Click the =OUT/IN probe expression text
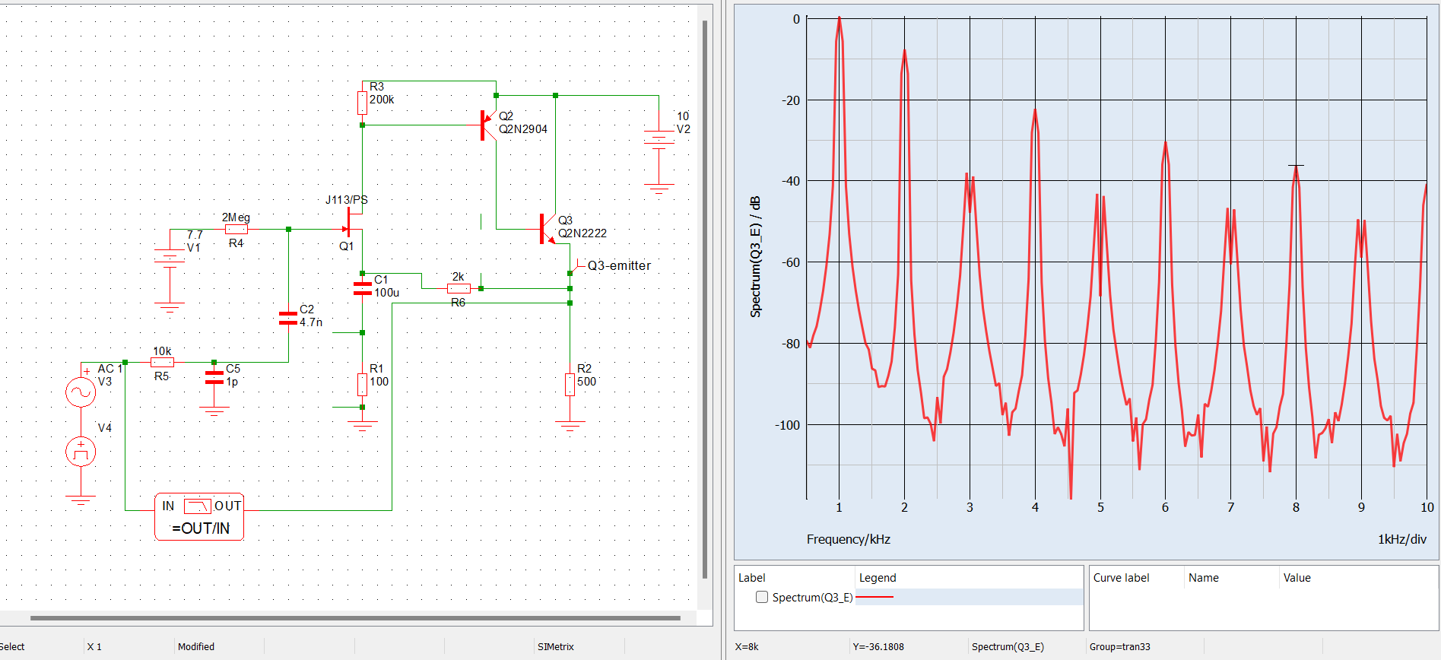Viewport: 1441px width, 660px height. point(201,528)
